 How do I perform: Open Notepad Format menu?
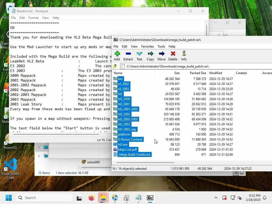click(33, 18)
